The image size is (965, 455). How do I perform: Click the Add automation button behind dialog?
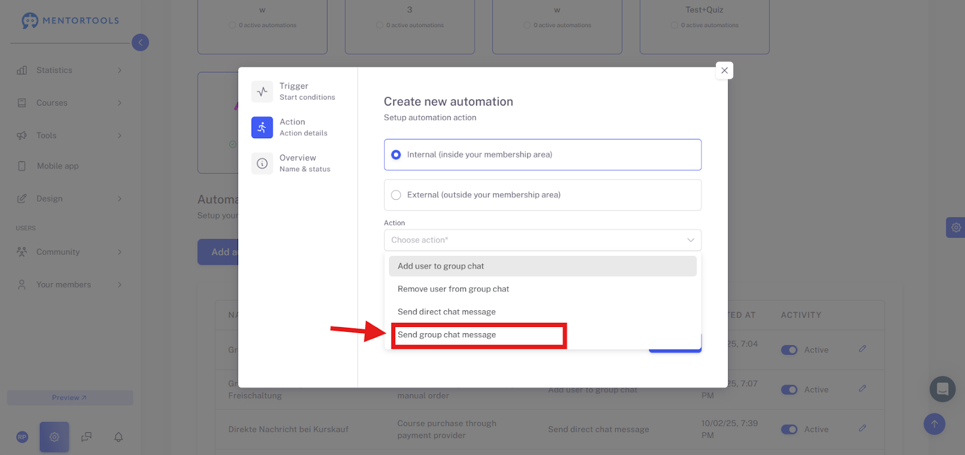pyautogui.click(x=218, y=252)
